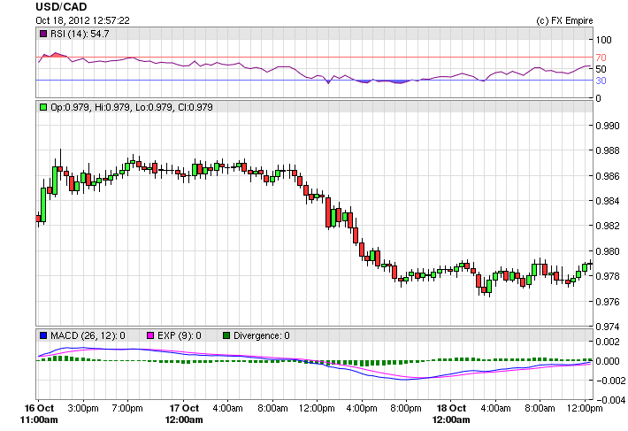Viewport: 628px width, 431px height.
Task: Click the 0.986 price axis label
Action: 608,176
